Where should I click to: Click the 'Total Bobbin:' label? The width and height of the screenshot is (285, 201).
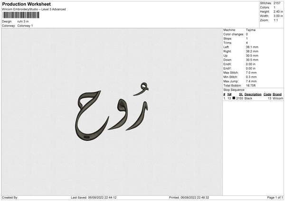tap(232, 85)
